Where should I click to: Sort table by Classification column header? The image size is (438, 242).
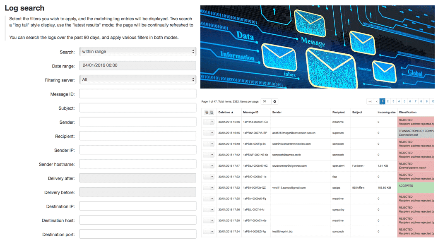407,113
